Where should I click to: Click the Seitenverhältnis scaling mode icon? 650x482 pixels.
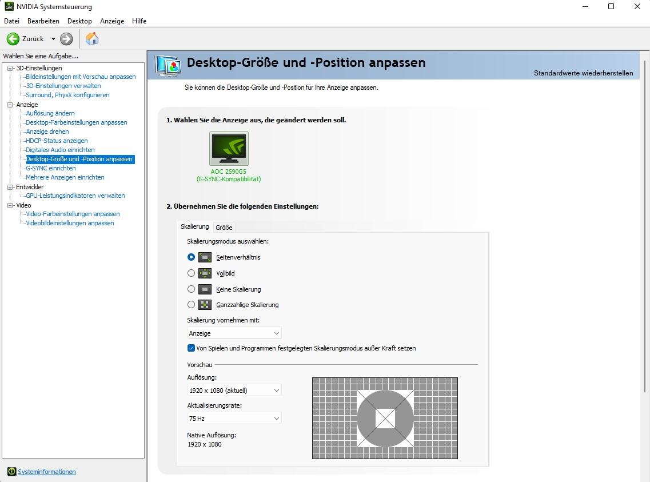(205, 257)
